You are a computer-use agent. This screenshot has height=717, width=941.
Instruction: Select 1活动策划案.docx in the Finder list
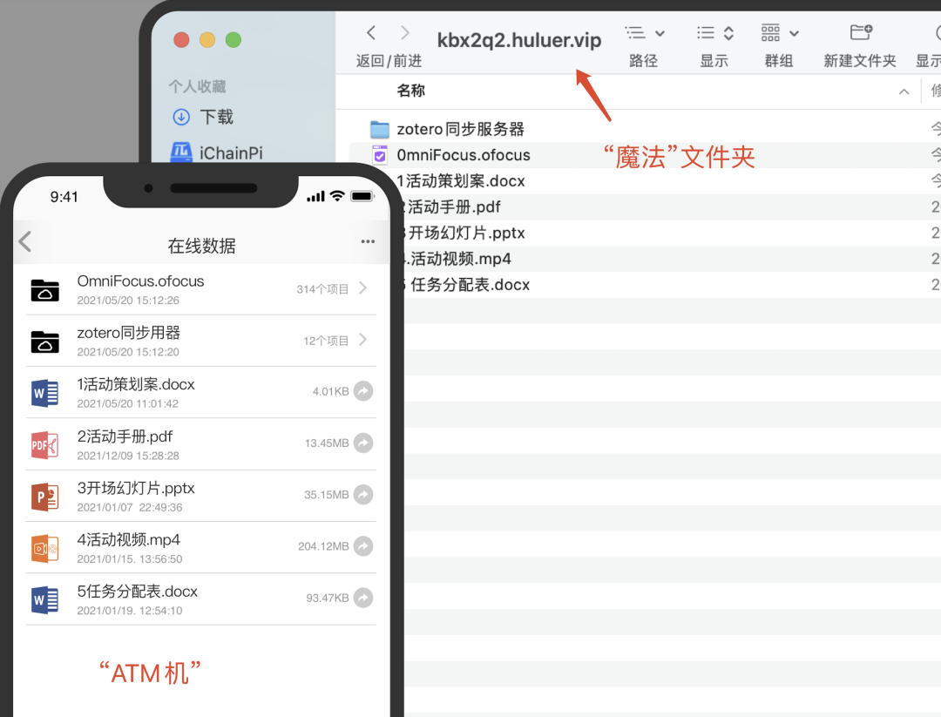coord(461,180)
